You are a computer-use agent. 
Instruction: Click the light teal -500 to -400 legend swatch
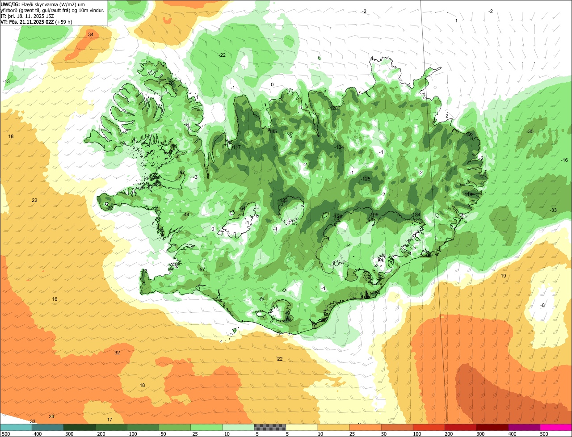click(16, 427)
